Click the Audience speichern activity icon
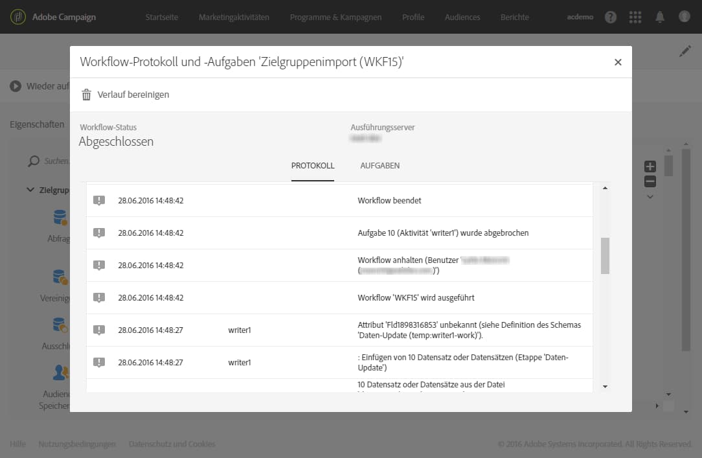Screen dimensions: 702x458 [x=60, y=372]
